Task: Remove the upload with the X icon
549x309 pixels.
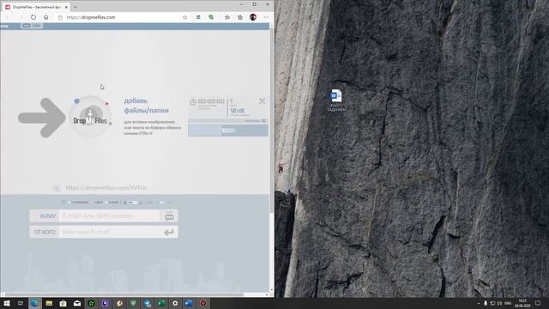Action: (x=262, y=101)
